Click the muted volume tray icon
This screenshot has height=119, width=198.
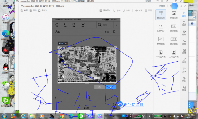182,116
